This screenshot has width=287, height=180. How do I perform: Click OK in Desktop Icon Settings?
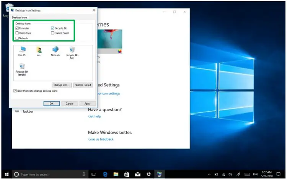[x=52, y=104]
